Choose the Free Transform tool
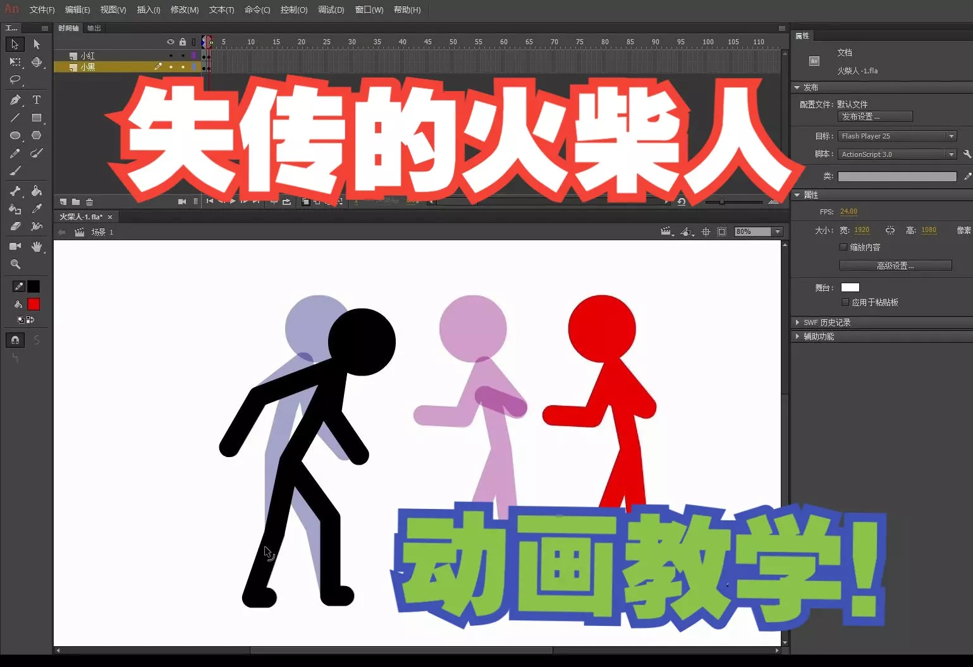This screenshot has width=973, height=667. 15,62
